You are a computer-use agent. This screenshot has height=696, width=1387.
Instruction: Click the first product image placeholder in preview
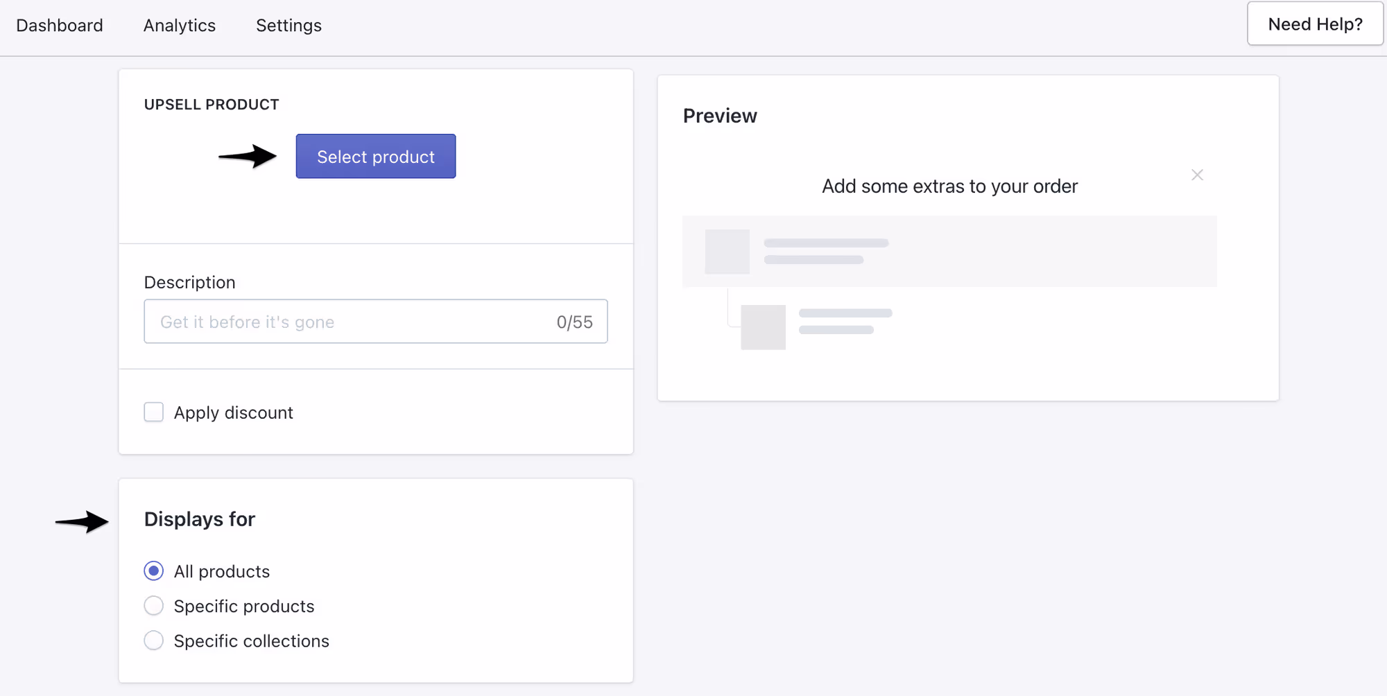coord(727,252)
